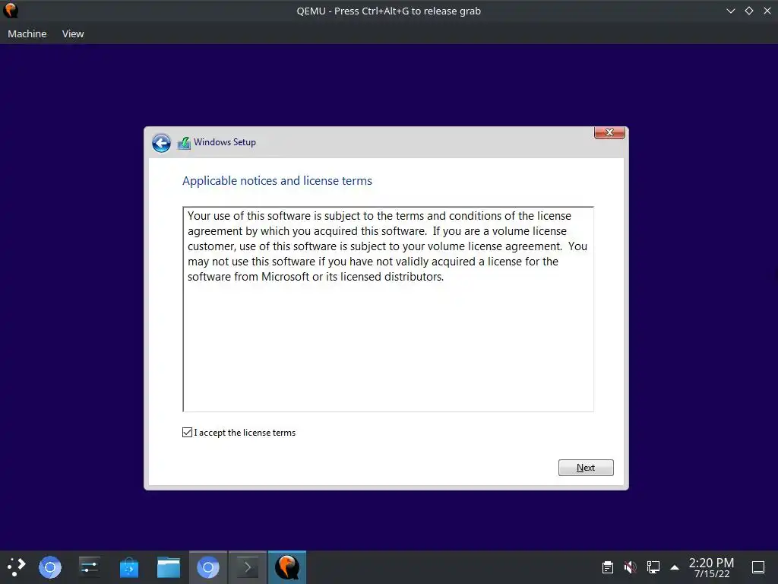Close the Windows Setup dialog with red X
The width and height of the screenshot is (778, 584).
coord(609,132)
